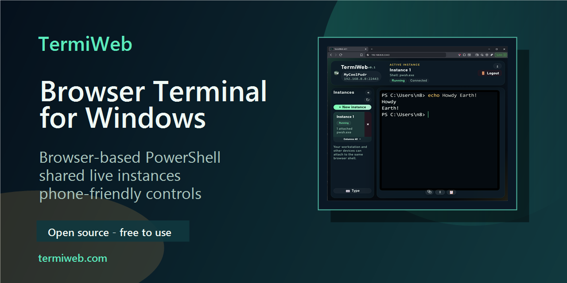Visit the termiweb.com link

73,258
